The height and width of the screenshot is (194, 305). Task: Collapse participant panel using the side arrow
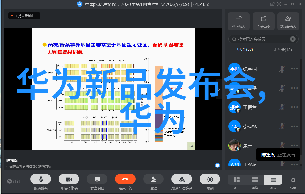[x=219, y=89]
